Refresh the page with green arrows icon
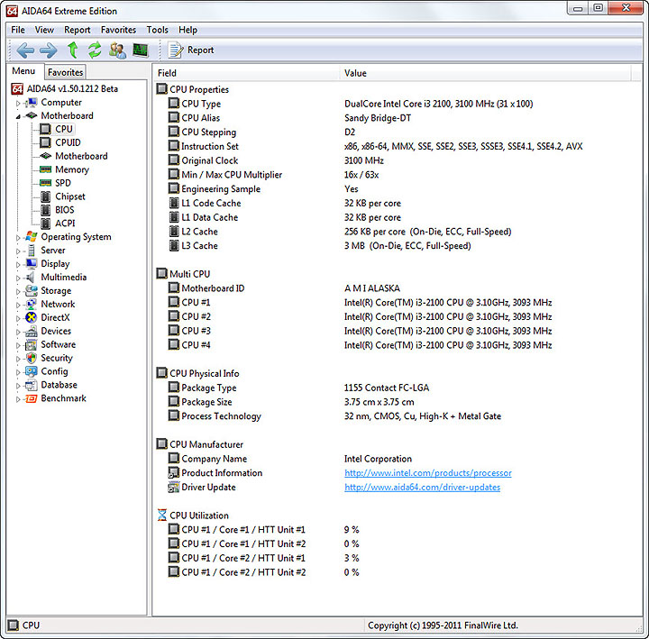The height and width of the screenshot is (639, 649). click(95, 50)
